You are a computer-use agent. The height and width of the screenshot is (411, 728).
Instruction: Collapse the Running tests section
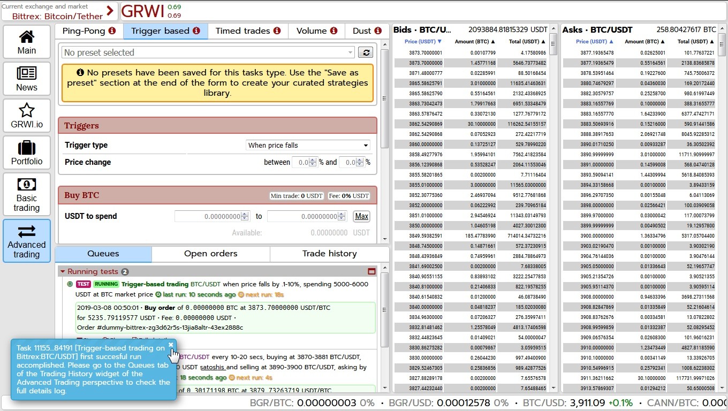(x=63, y=272)
